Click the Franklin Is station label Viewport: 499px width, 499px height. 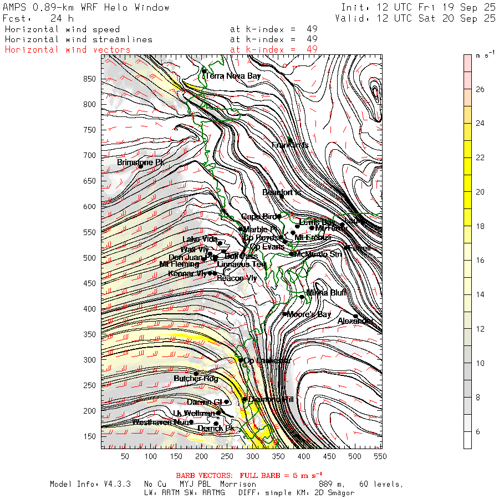(x=290, y=145)
